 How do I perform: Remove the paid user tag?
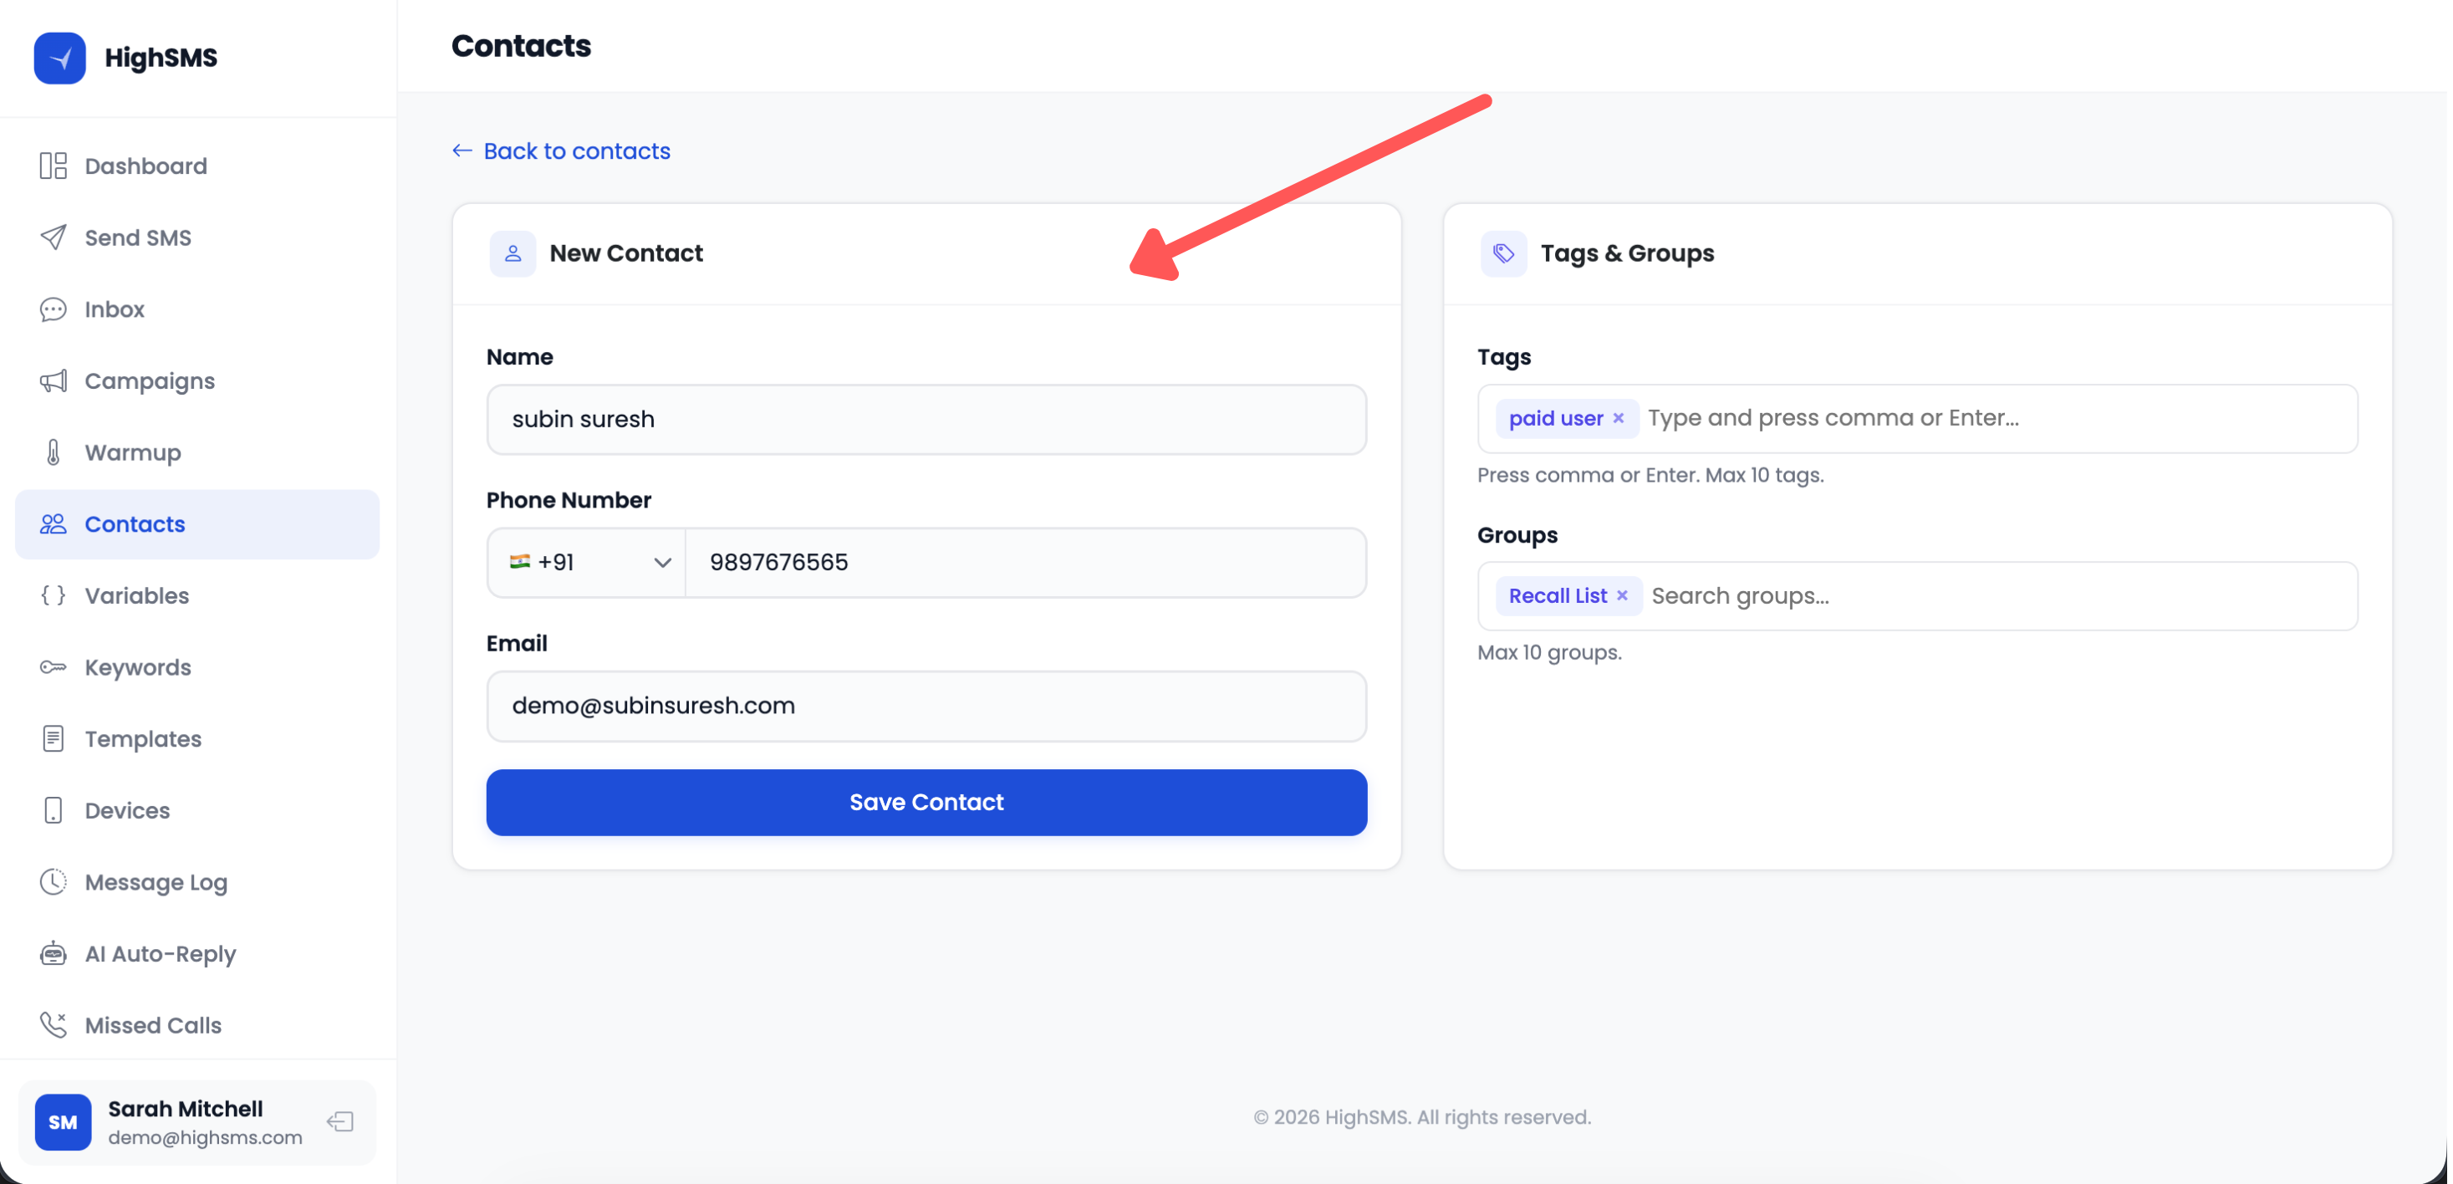[1619, 418]
